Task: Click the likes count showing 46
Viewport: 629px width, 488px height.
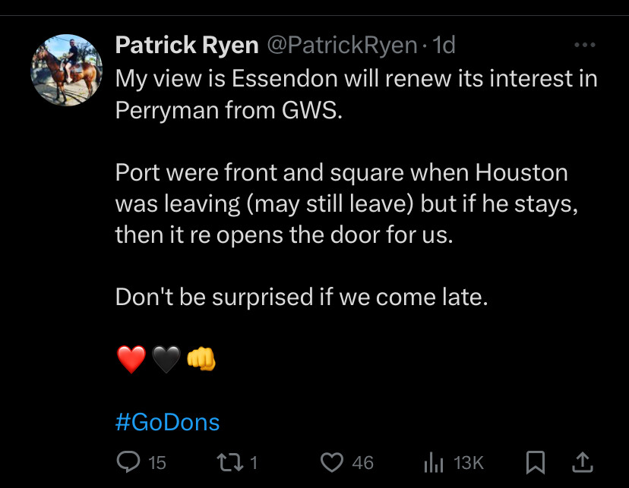Action: [362, 463]
